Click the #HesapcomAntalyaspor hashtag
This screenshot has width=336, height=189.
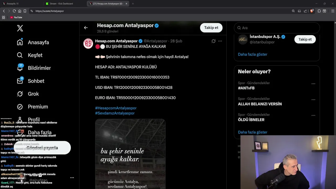pyautogui.click(x=116, y=108)
